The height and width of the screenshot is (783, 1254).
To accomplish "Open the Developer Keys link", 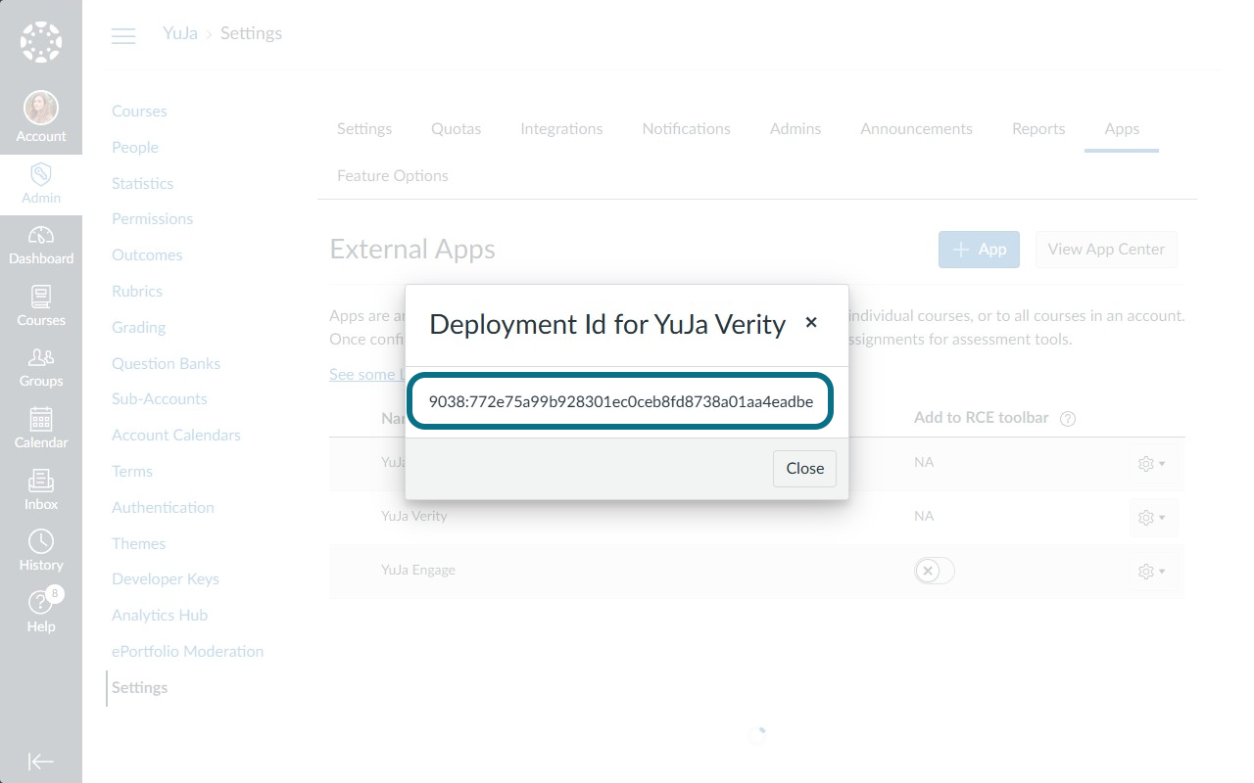I will coord(166,579).
